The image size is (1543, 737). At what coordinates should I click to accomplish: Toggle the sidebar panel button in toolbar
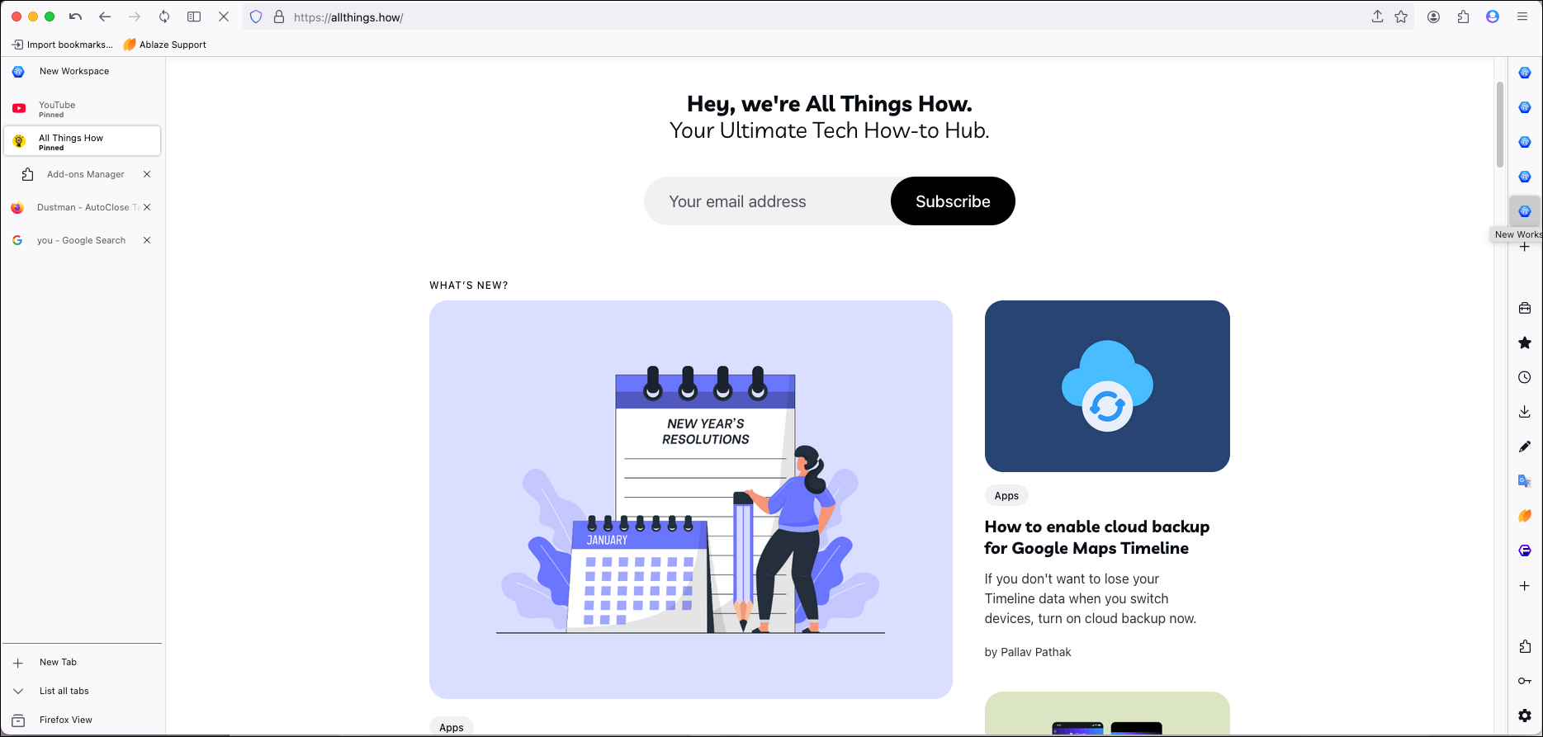[x=194, y=17]
